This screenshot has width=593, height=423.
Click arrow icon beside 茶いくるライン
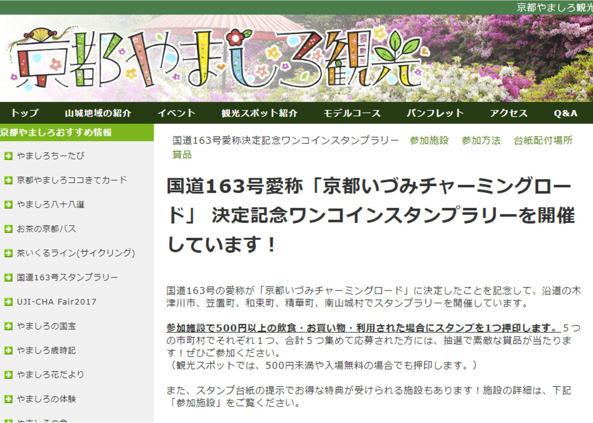8,253
